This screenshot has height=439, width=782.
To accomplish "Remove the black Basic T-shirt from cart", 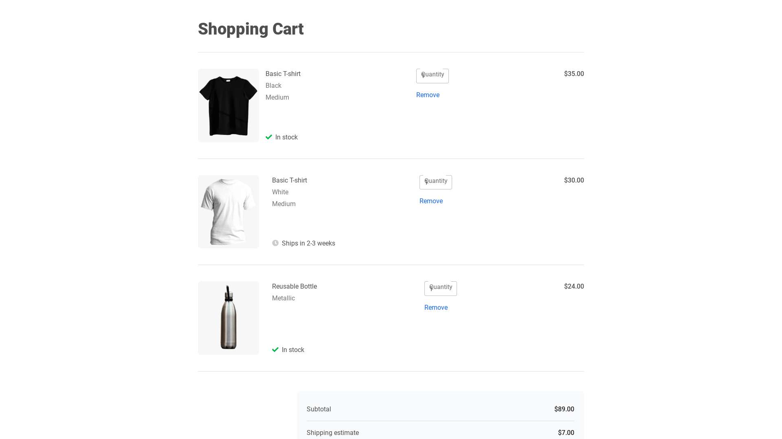I will 428,95.
